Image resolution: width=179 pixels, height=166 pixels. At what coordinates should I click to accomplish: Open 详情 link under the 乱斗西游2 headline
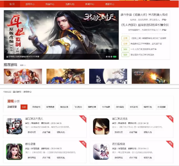click(x=164, y=30)
